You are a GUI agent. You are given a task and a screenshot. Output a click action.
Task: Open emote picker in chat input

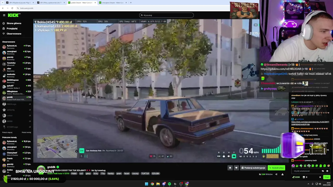[x=327, y=171]
